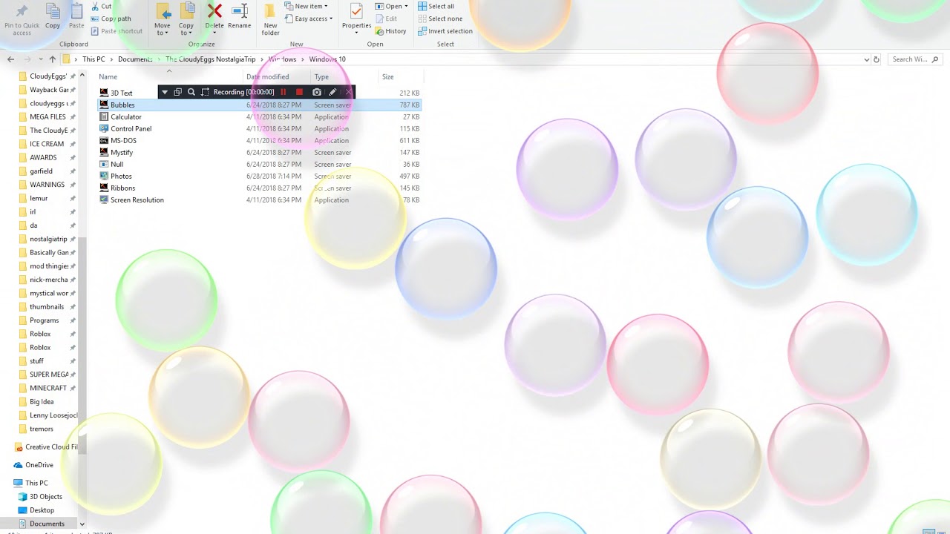950x534 pixels.
Task: Click the recorder pencil draw tool
Action: [x=332, y=92]
